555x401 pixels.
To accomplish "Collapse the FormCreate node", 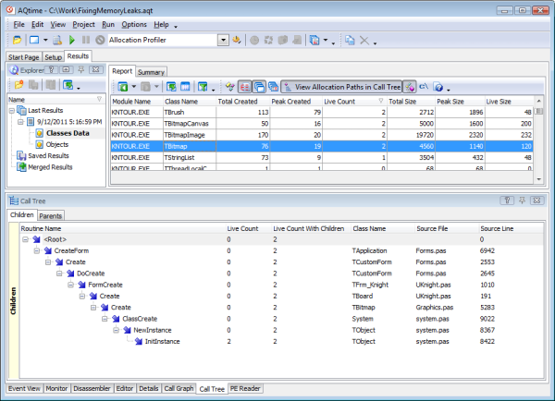I will [71, 285].
